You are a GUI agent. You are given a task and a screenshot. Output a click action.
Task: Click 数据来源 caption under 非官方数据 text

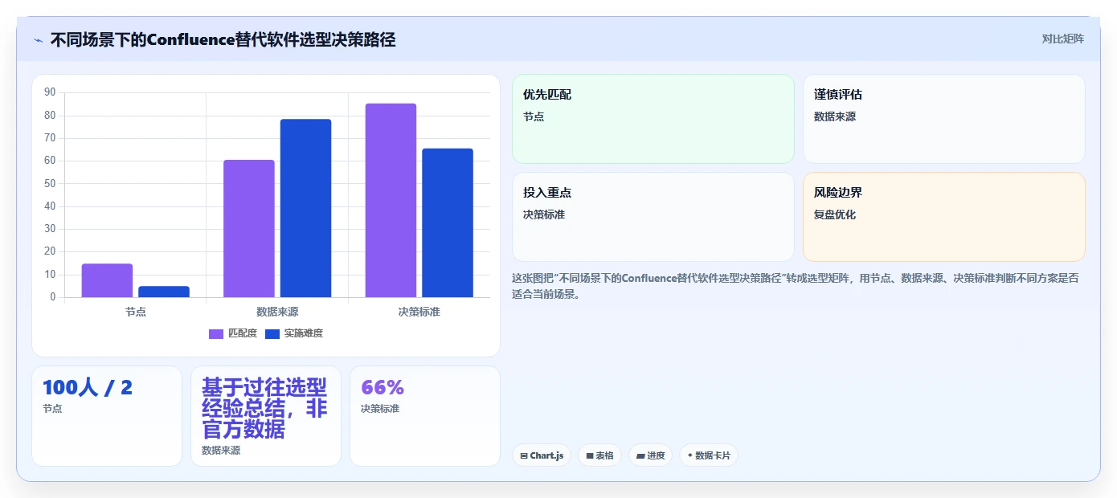(221, 451)
